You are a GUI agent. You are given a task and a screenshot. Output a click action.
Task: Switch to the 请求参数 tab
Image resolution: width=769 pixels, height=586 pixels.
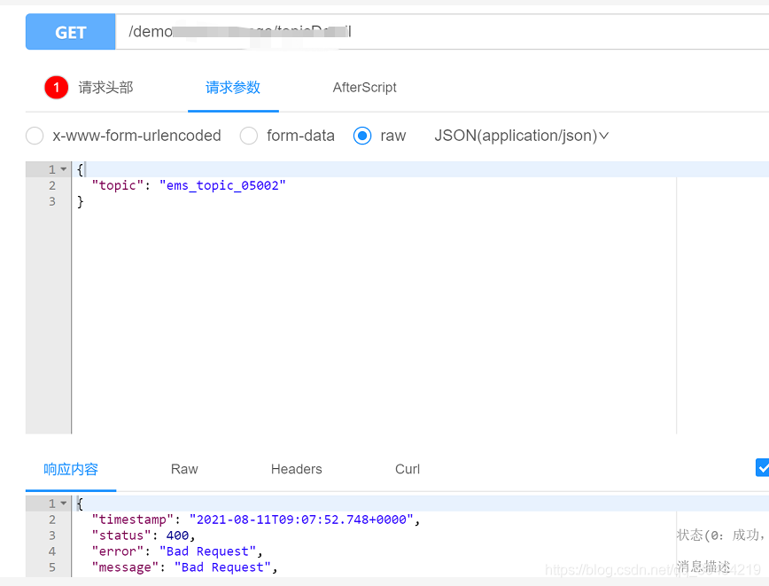(x=233, y=88)
